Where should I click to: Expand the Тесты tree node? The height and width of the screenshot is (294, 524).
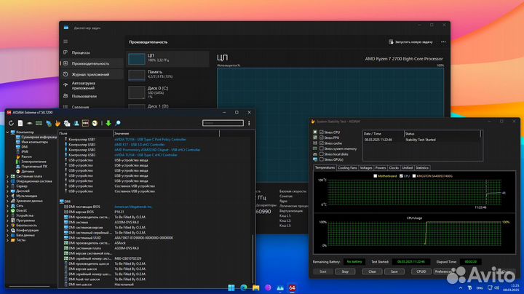(8, 240)
